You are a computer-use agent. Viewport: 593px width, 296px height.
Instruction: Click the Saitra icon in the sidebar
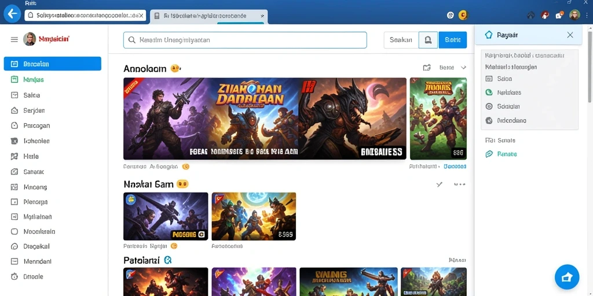(14, 95)
